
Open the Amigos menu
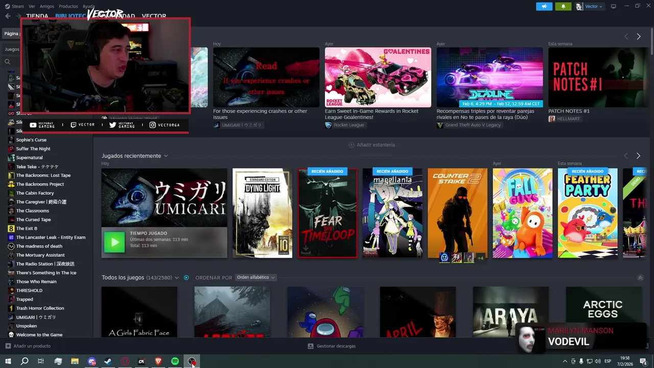coord(47,6)
